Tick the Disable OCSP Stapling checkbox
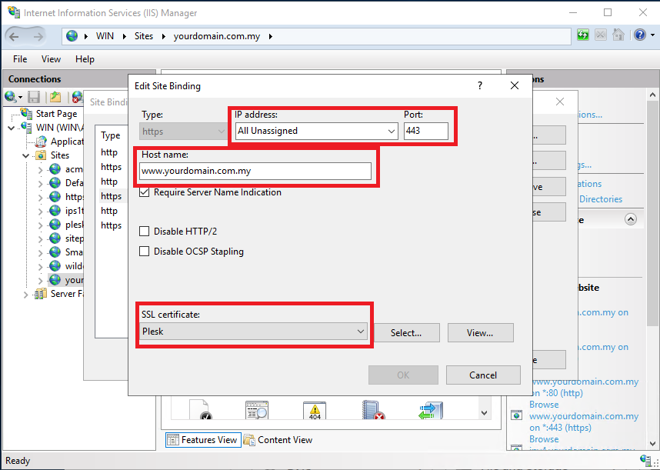The height and width of the screenshot is (470, 660). coord(145,252)
